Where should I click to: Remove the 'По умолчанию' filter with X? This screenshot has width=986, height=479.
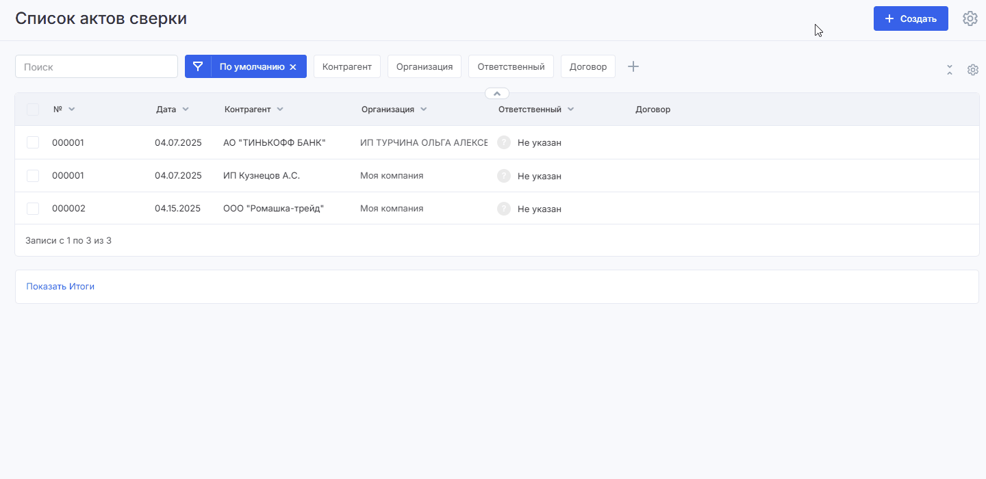pos(293,67)
